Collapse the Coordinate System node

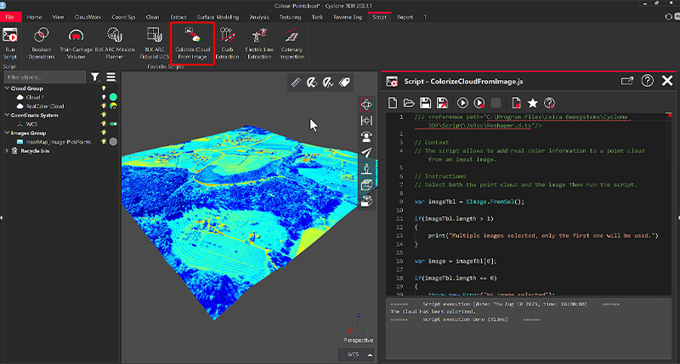coord(7,115)
